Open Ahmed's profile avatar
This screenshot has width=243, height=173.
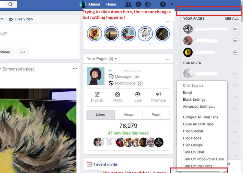coord(83,4)
